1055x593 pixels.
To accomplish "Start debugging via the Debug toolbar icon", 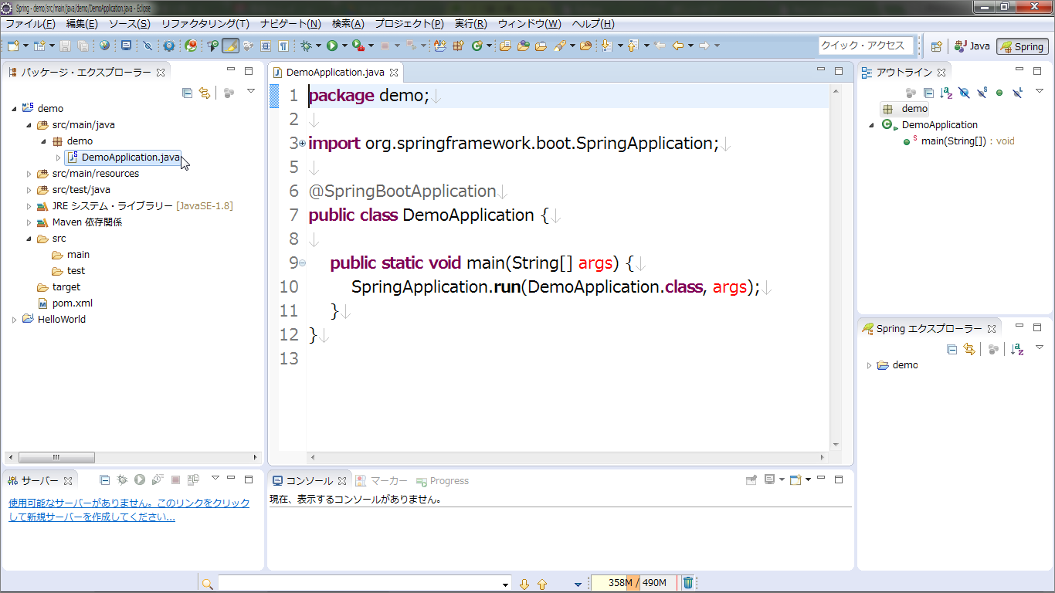I will [305, 46].
